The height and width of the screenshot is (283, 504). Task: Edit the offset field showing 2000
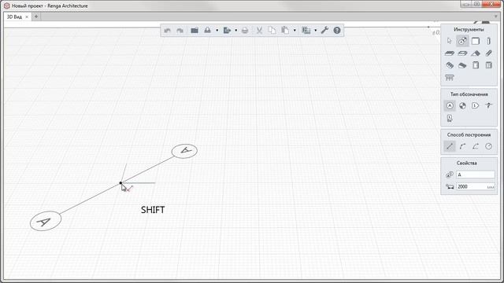pyautogui.click(x=476, y=187)
